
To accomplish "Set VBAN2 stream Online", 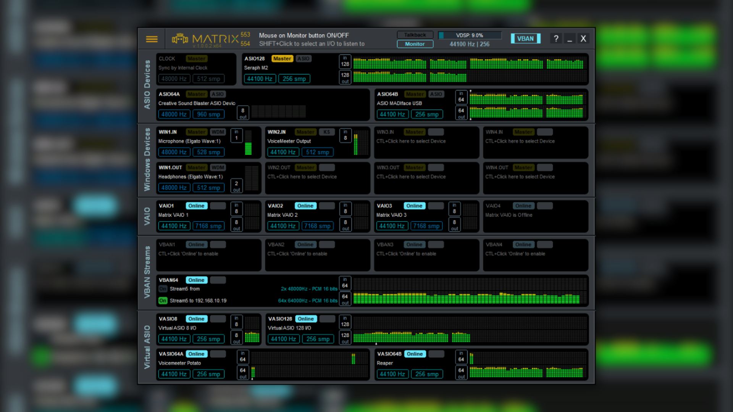I will click(305, 244).
